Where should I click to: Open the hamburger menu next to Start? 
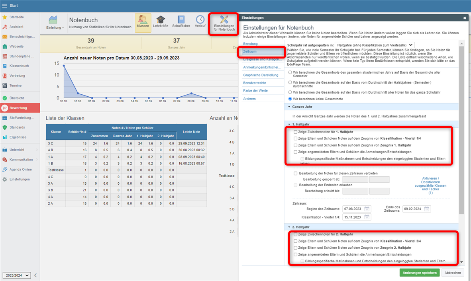coord(4,6)
